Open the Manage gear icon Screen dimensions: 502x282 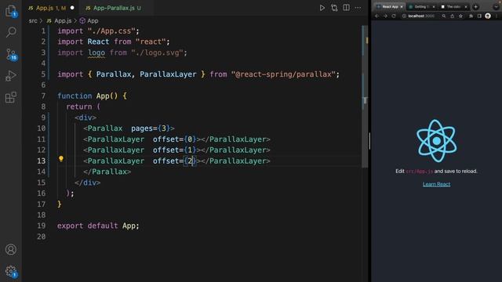(x=11, y=271)
